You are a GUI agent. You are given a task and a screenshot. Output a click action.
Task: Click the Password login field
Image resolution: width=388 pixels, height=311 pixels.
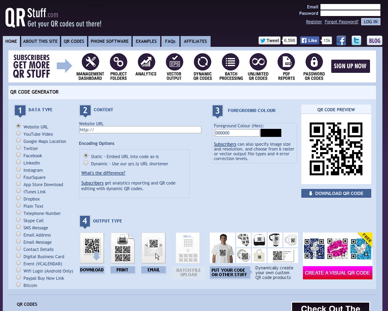(350, 13)
